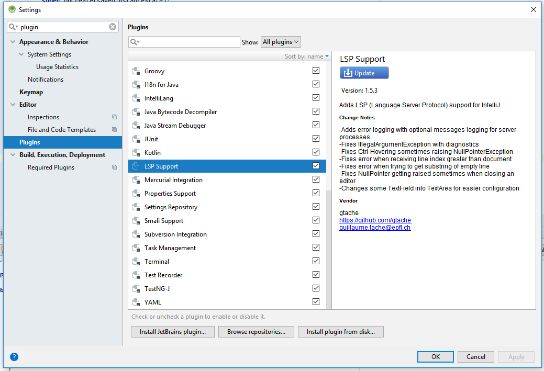Disable the Terminal plugin checkbox
544x371 pixels.
coord(316,261)
